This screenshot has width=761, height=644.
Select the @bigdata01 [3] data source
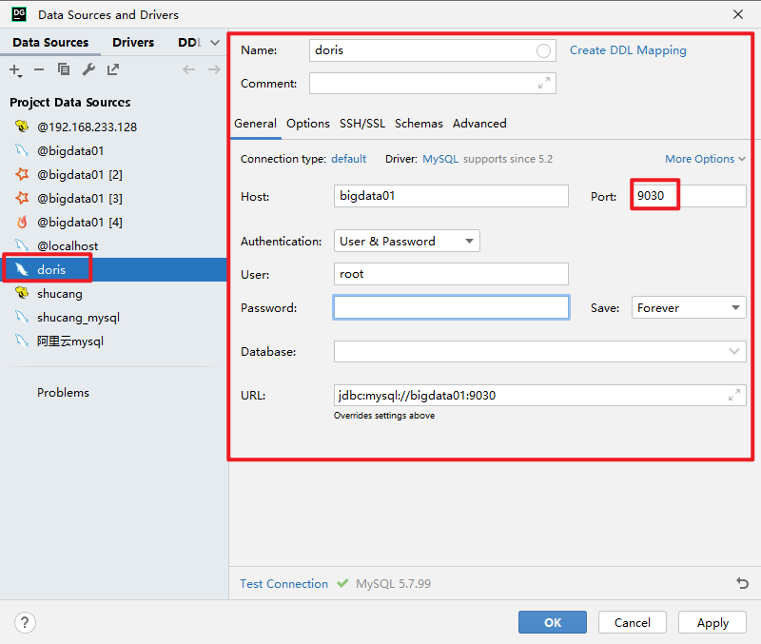point(114,198)
